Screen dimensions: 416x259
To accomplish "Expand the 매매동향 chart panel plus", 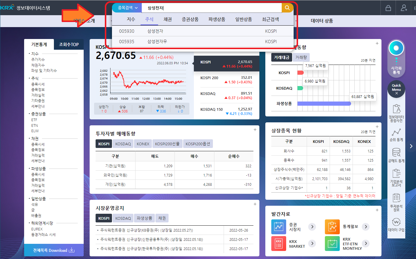I will tap(377, 43).
